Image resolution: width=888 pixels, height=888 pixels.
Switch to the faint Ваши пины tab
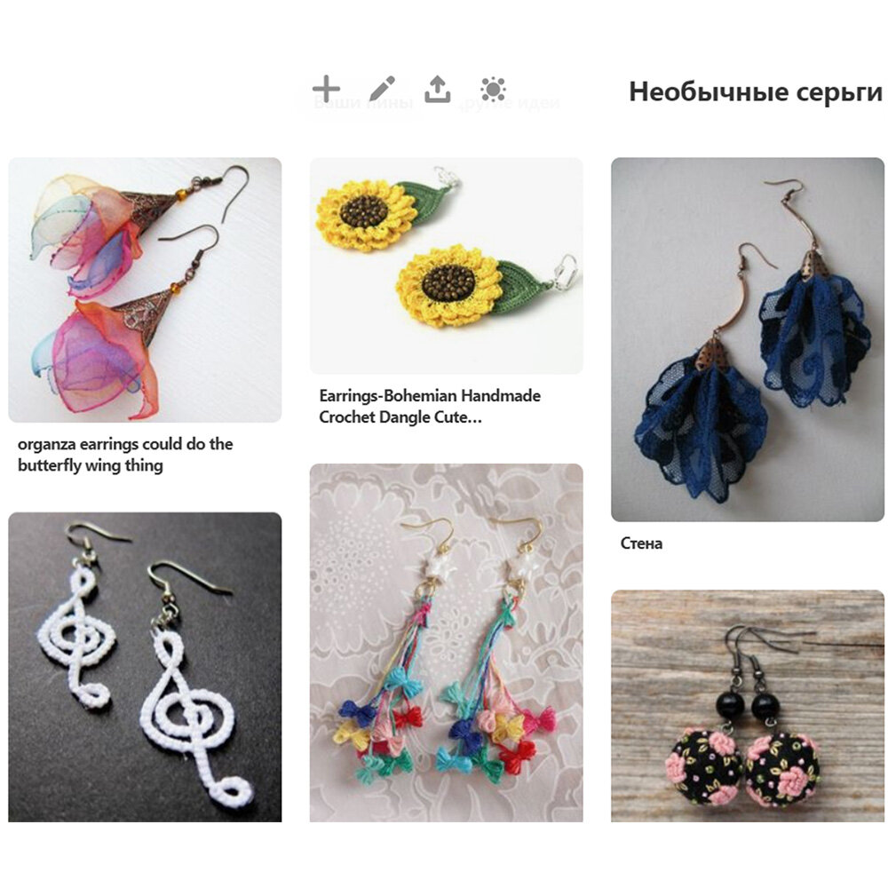(x=363, y=102)
